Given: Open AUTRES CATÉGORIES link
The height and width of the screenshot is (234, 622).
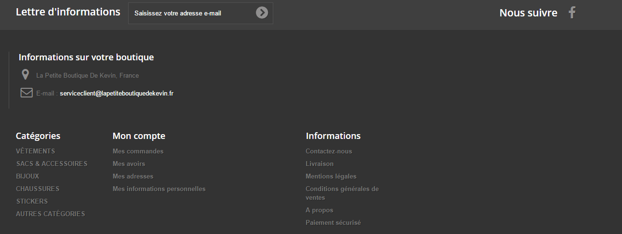Looking at the screenshot, I should point(50,214).
